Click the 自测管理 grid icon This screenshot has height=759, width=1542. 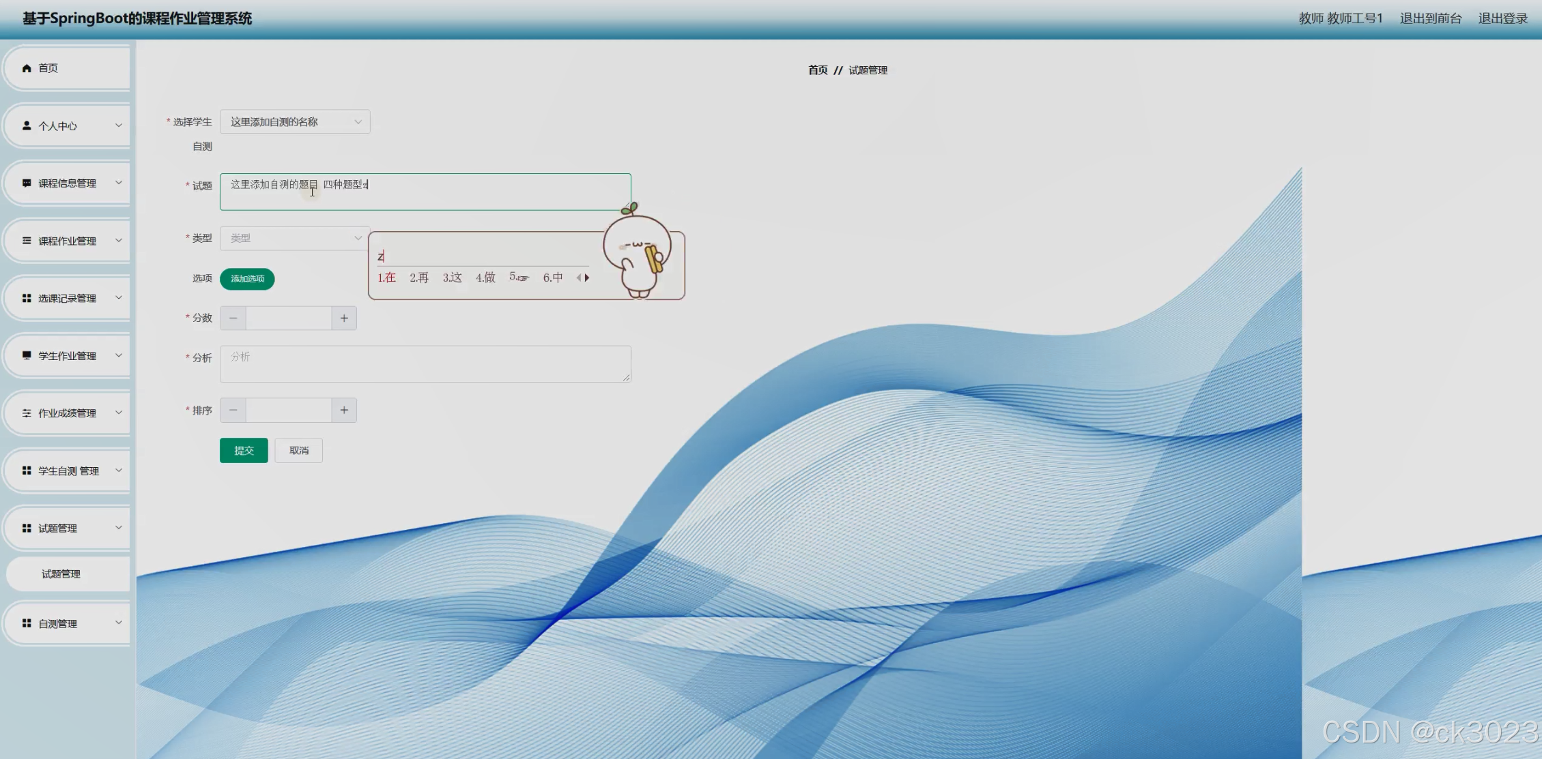[27, 623]
